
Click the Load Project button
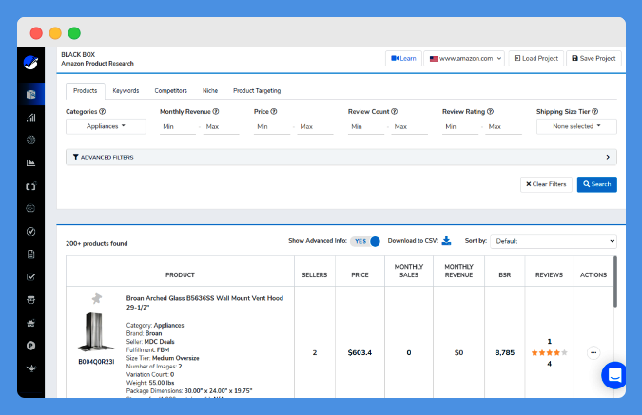[536, 59]
